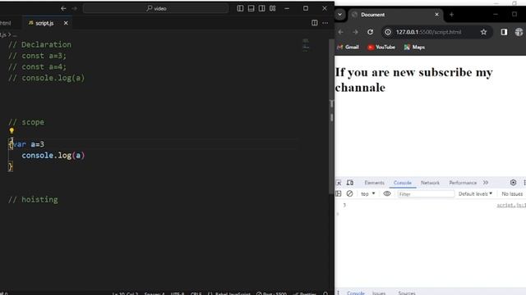The height and width of the screenshot is (295, 526).
Task: Click the browser Back arrow
Action: pyautogui.click(x=341, y=32)
